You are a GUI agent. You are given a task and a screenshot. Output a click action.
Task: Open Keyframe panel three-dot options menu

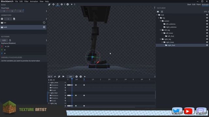pos(46,40)
